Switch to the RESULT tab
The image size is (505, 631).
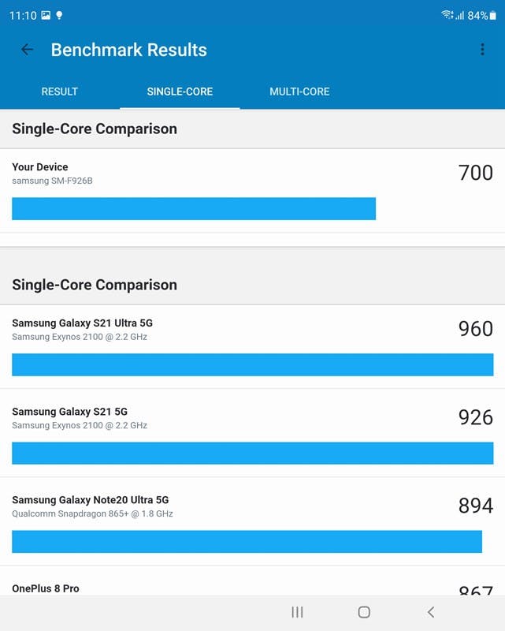[60, 91]
